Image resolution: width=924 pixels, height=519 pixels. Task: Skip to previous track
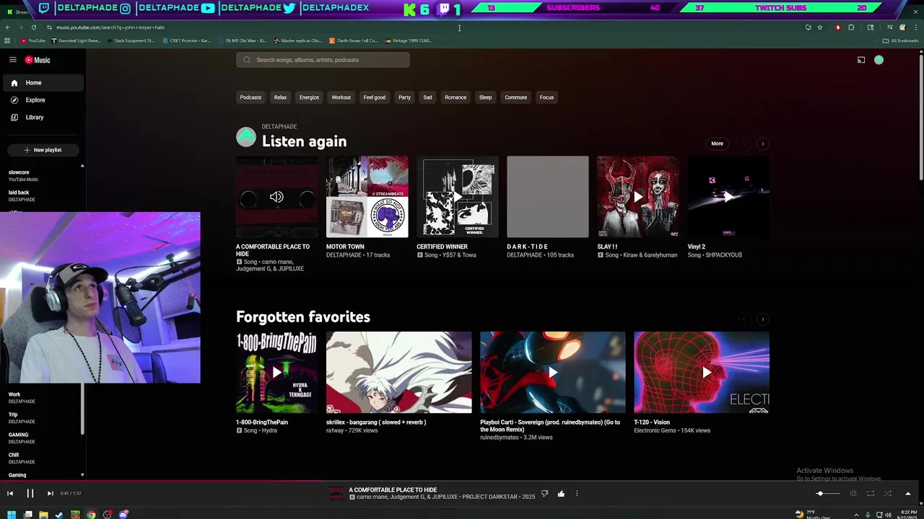tap(10, 494)
